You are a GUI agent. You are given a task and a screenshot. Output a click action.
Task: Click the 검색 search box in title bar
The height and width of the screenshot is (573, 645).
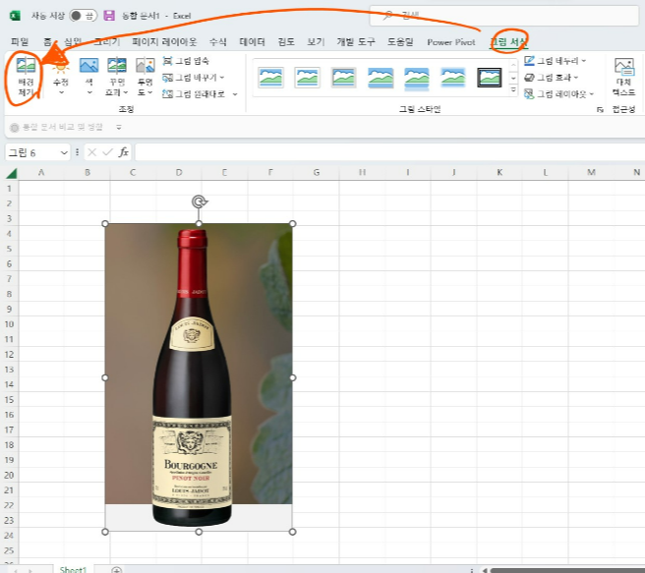pyautogui.click(x=504, y=16)
